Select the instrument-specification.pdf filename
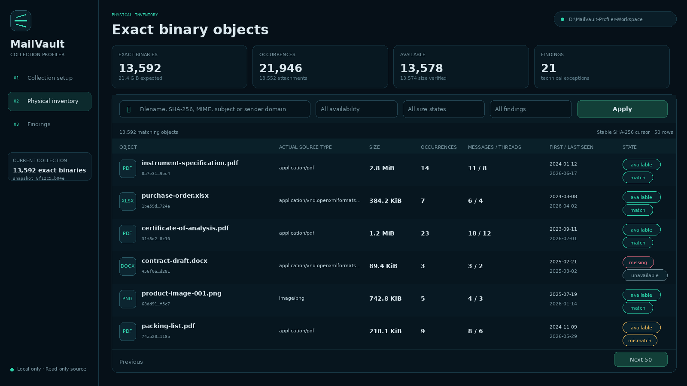This screenshot has height=386, width=687. click(x=190, y=163)
